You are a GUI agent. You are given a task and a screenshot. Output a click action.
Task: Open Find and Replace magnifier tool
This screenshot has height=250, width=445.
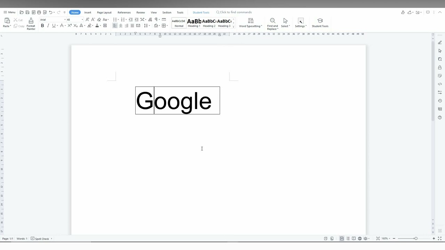[273, 21]
